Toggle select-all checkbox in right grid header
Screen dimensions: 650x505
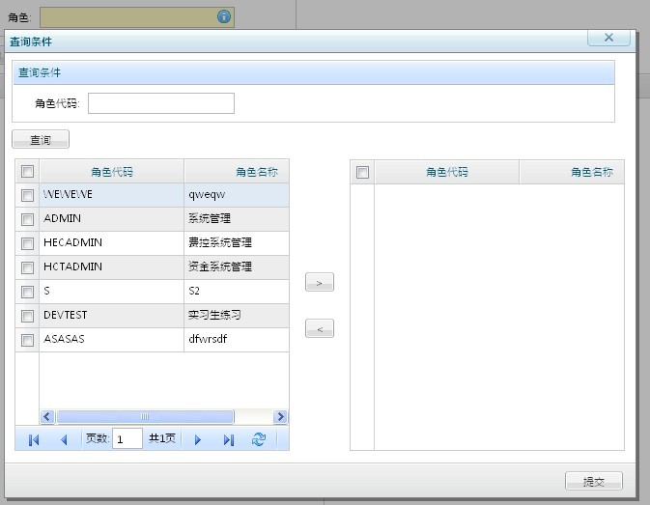362,173
